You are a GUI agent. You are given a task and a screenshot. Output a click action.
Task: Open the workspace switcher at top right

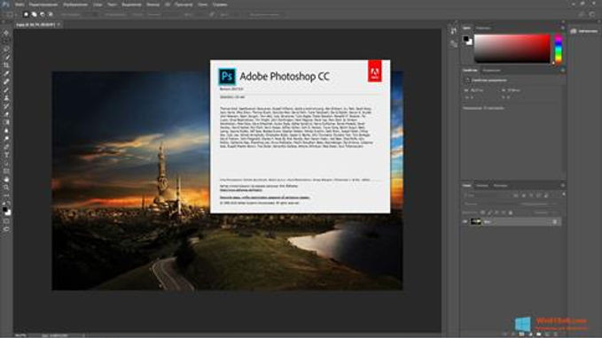coord(593,14)
